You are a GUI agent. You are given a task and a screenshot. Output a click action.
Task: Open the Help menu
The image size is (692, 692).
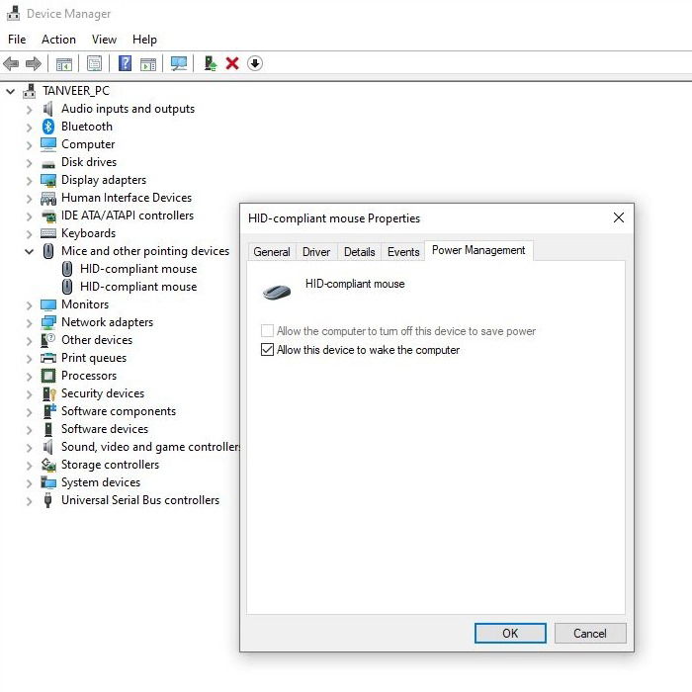pyautogui.click(x=144, y=40)
